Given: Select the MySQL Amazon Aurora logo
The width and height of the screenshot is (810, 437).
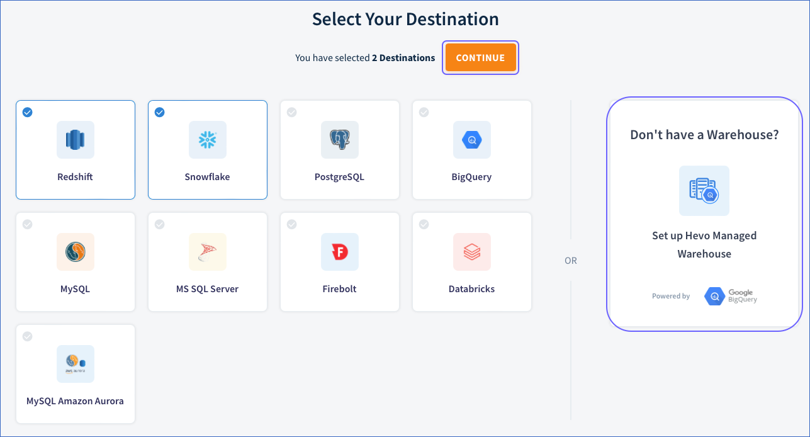Looking at the screenshot, I should (x=75, y=364).
